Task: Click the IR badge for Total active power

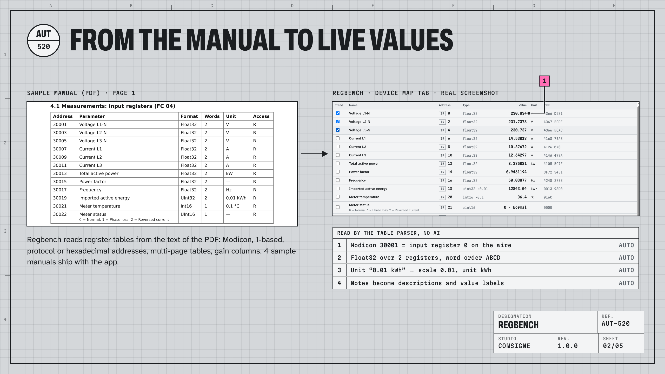Action: (442, 164)
